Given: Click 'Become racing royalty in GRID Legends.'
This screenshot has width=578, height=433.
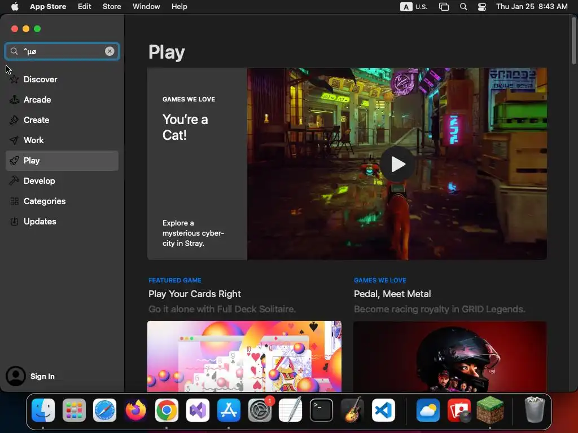Looking at the screenshot, I should pyautogui.click(x=439, y=309).
